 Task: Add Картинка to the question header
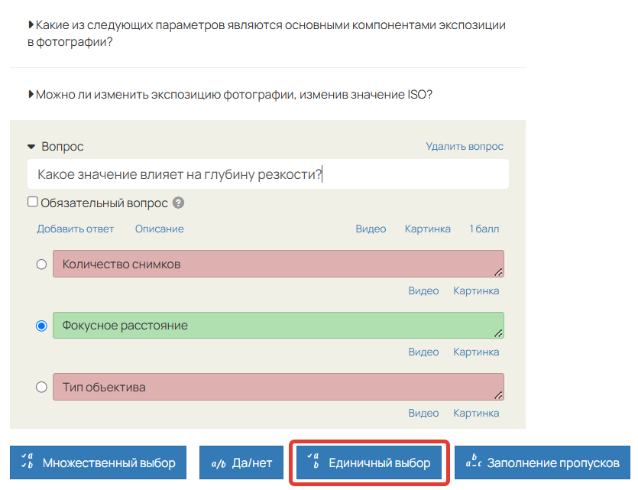427,229
